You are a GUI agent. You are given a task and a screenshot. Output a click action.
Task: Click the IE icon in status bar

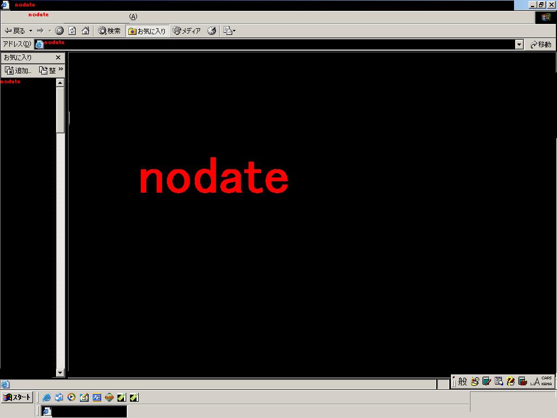click(x=5, y=384)
